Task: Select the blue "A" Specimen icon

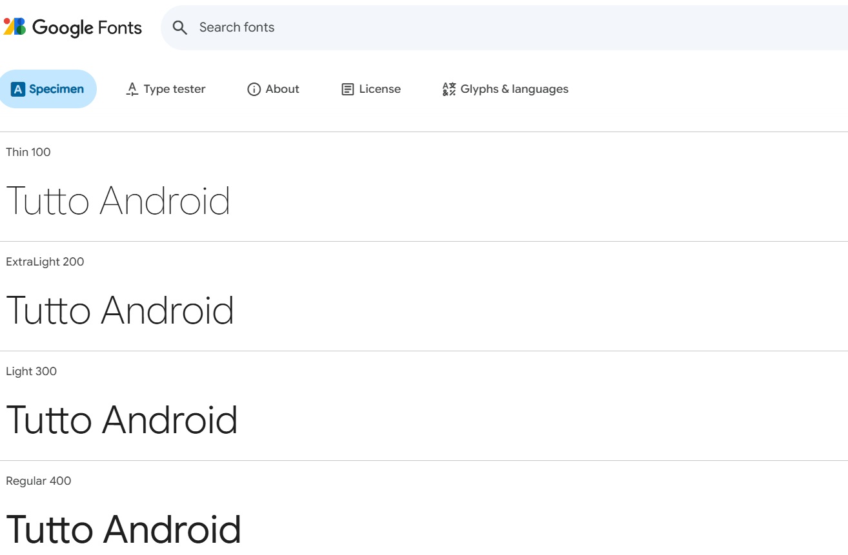Action: (x=18, y=89)
